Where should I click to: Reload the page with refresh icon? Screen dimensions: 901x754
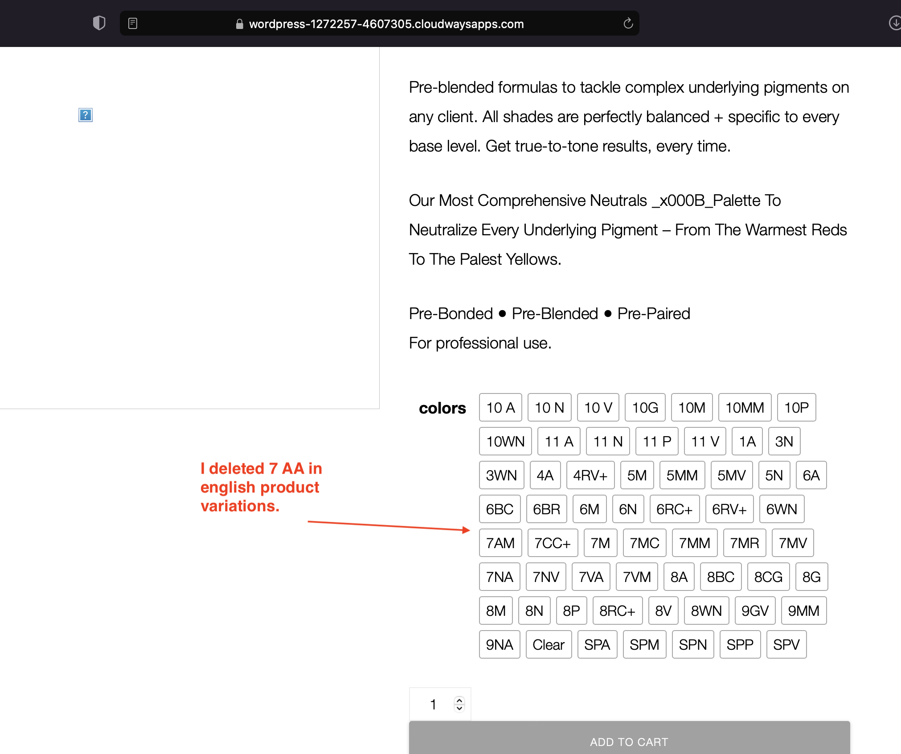[628, 23]
